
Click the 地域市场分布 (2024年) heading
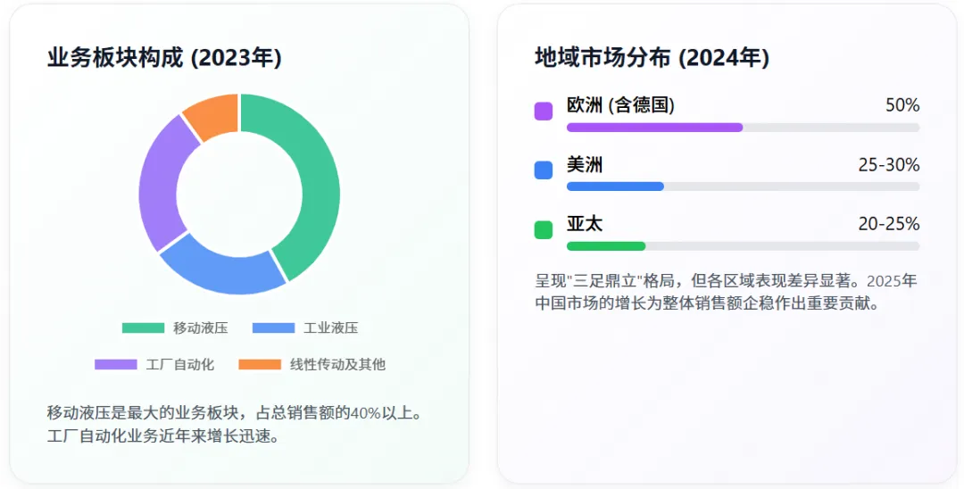click(652, 58)
